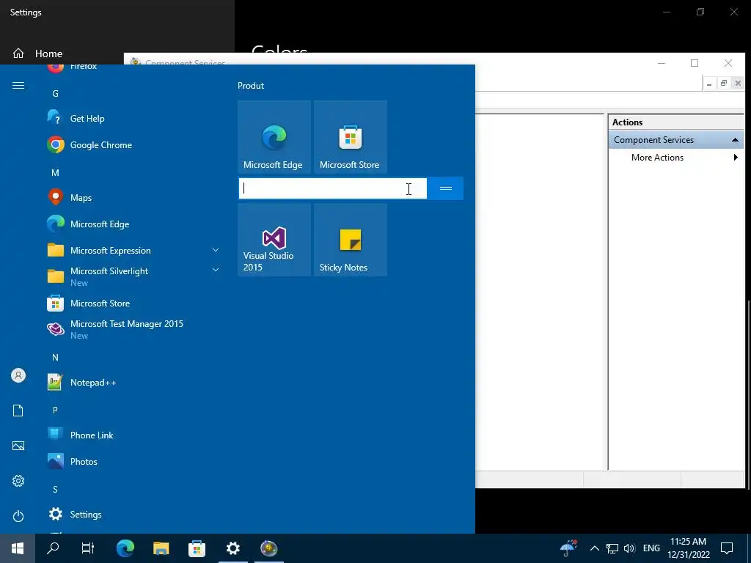Expand the More Actions submenu arrow
Image resolution: width=751 pixels, height=563 pixels.
(736, 157)
